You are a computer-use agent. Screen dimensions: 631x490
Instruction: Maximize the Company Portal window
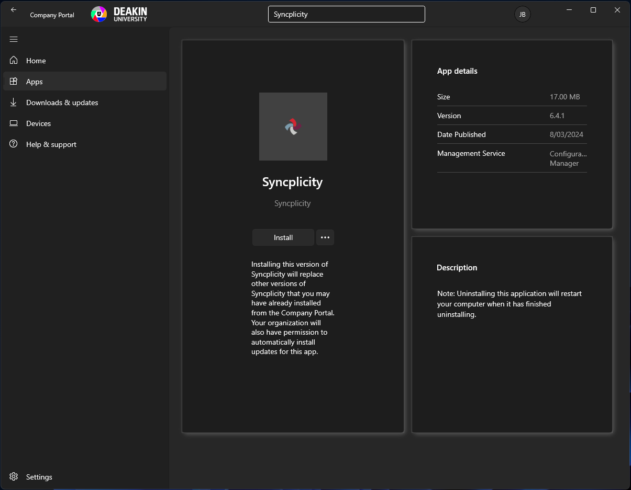[x=593, y=10]
